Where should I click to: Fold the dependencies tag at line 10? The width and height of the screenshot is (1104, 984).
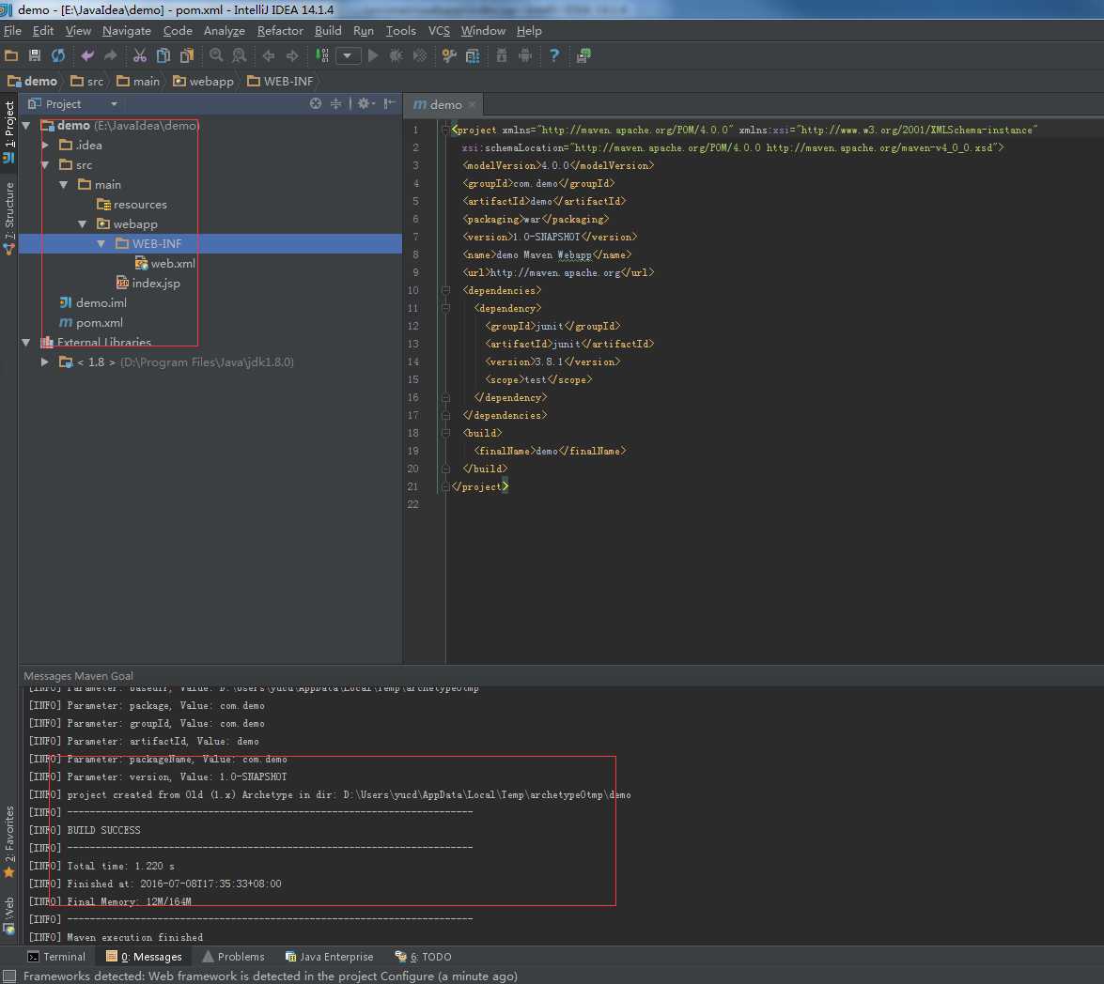(x=445, y=290)
